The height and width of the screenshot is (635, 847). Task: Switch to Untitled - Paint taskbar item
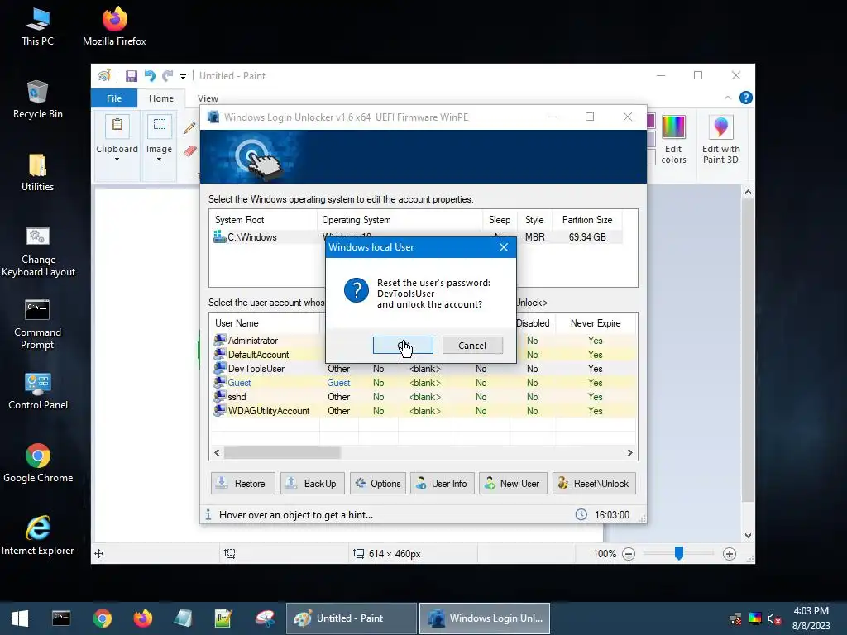coord(351,618)
